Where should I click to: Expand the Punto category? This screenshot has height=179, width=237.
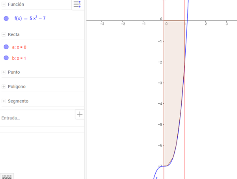point(4,72)
